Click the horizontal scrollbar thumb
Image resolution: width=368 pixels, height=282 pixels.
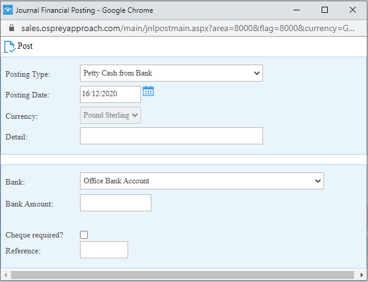(182, 275)
